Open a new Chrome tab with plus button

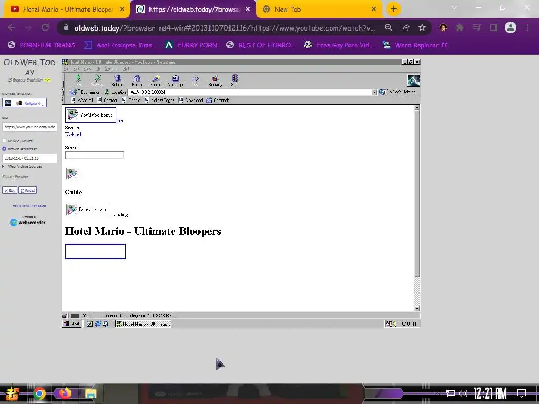click(394, 9)
